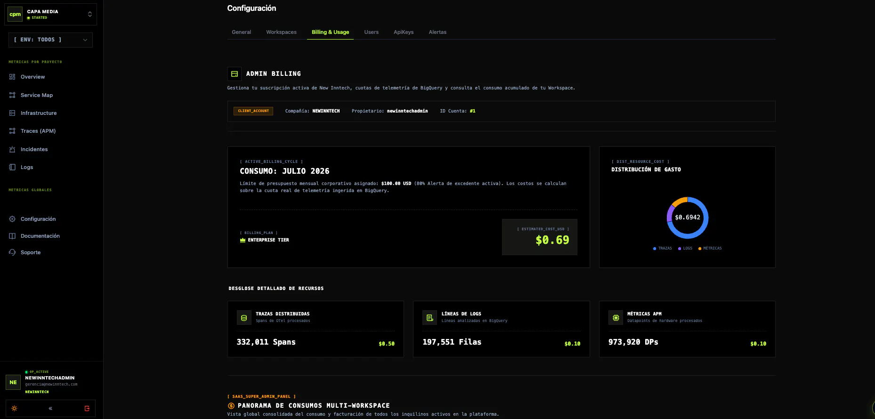
Task: Switch to the General tab
Action: click(x=242, y=32)
